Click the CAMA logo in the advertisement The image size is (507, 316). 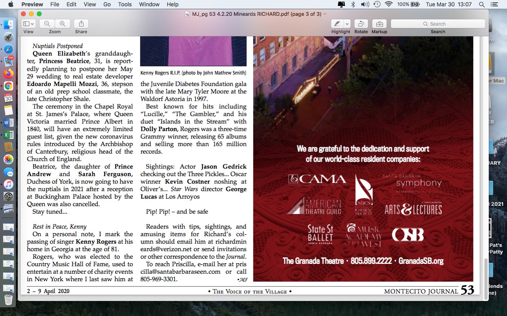(x=317, y=179)
